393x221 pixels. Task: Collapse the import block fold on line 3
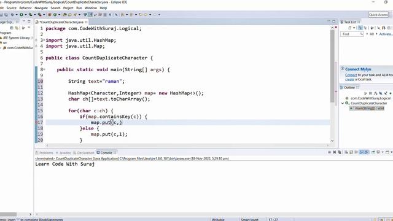(x=44, y=40)
